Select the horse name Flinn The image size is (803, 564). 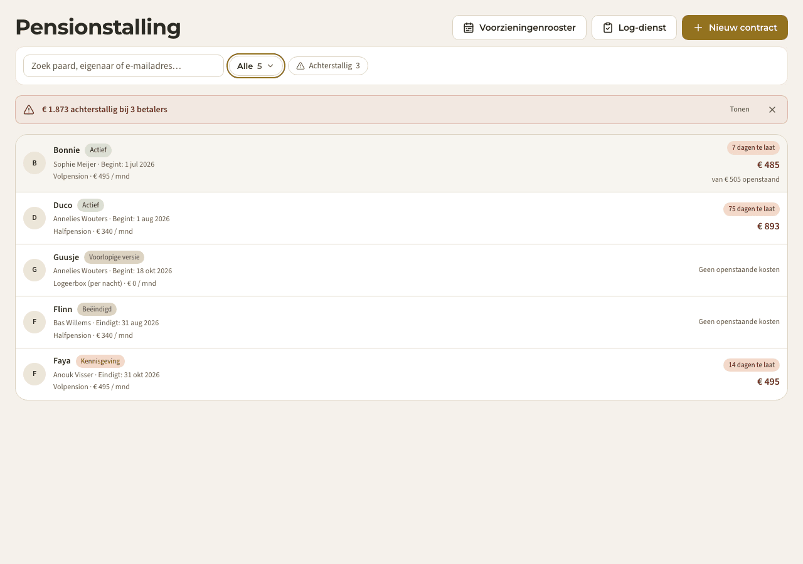click(x=63, y=309)
